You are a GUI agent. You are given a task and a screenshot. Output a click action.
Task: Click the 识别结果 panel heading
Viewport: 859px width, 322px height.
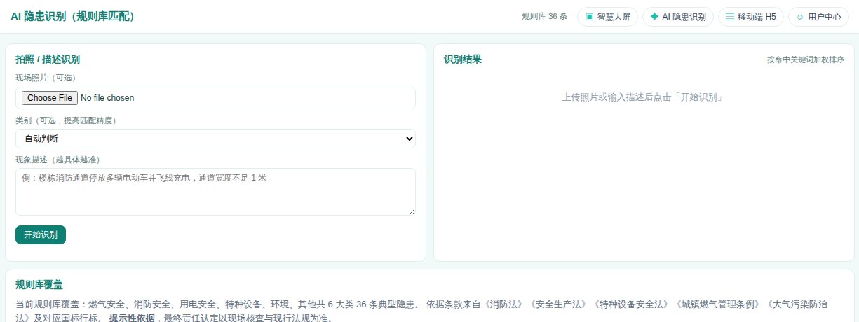[463, 59]
